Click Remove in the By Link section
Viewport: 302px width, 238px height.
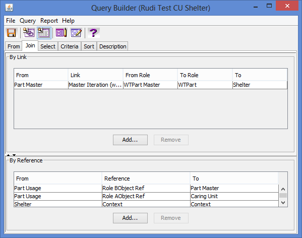click(171, 140)
